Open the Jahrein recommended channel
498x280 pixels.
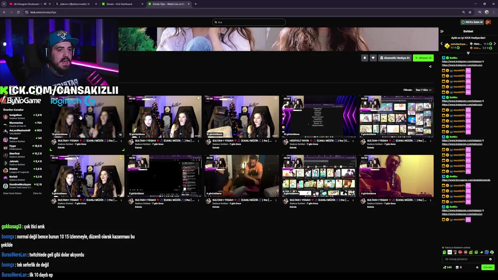pyautogui.click(x=23, y=163)
